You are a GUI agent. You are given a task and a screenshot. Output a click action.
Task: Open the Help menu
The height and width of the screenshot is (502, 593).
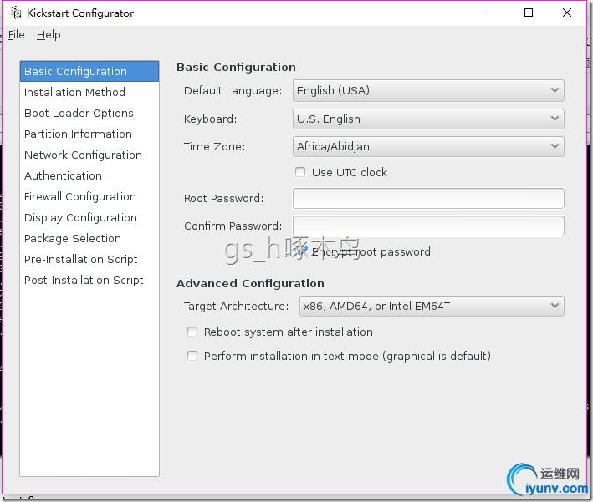click(49, 35)
